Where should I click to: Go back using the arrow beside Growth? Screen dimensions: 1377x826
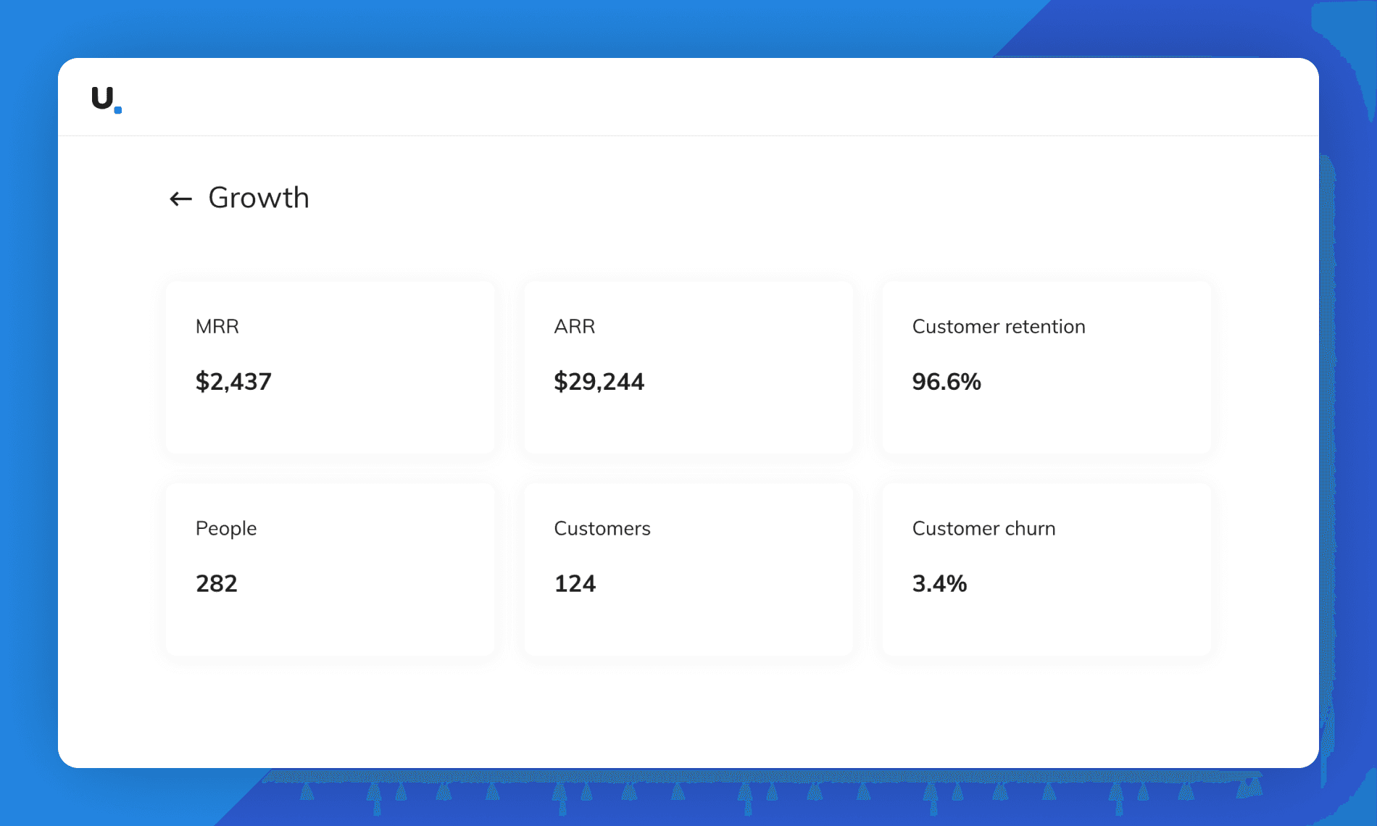click(180, 199)
